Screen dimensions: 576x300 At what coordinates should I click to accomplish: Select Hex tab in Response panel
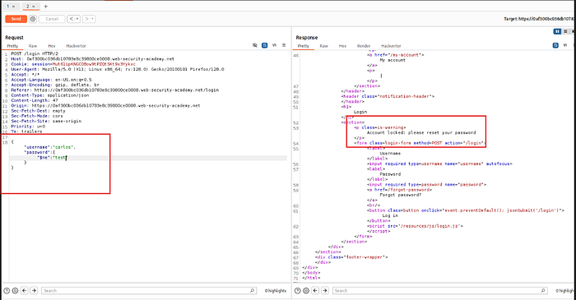[x=343, y=46]
